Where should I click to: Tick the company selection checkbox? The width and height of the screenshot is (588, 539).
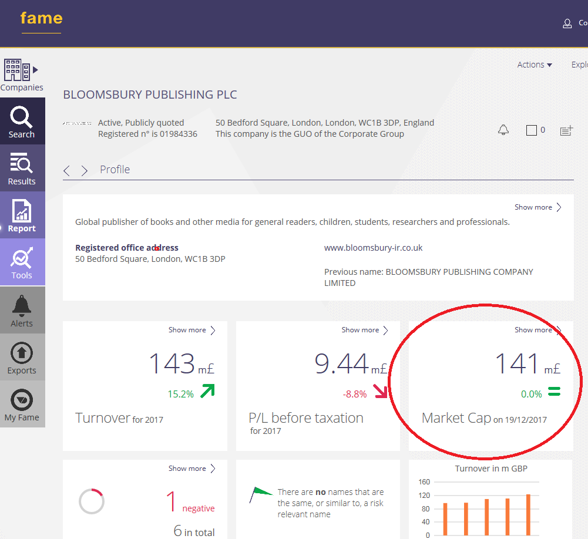[x=532, y=130]
